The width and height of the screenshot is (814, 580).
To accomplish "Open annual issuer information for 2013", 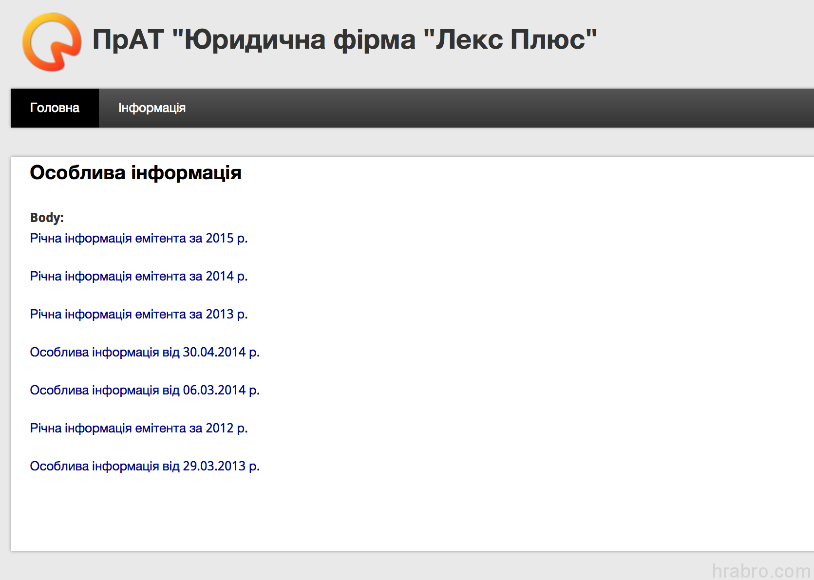I will coord(138,314).
